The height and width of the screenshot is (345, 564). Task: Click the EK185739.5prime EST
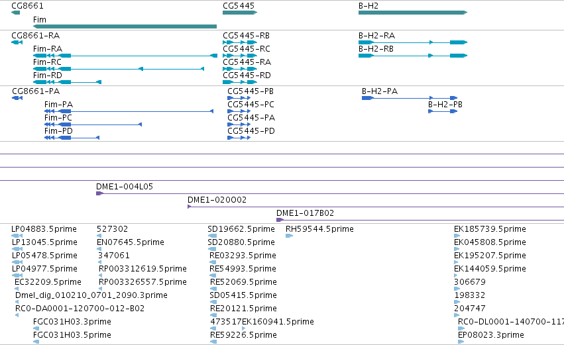457,236
